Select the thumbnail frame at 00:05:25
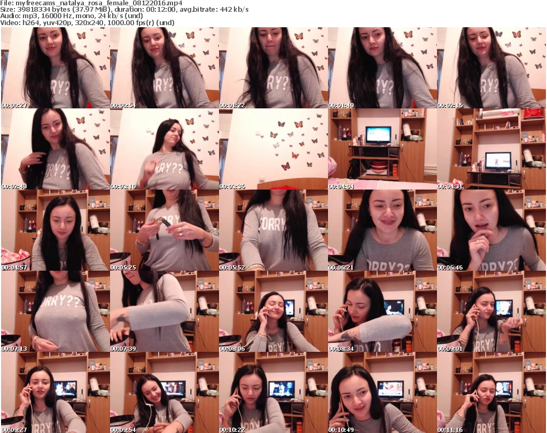Viewport: 547px width, 433px height. coord(165,231)
